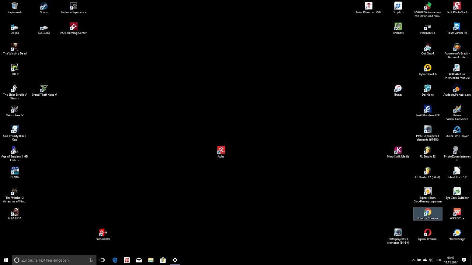
Task: Select Grand Theft Auto V icon
Action: click(44, 91)
